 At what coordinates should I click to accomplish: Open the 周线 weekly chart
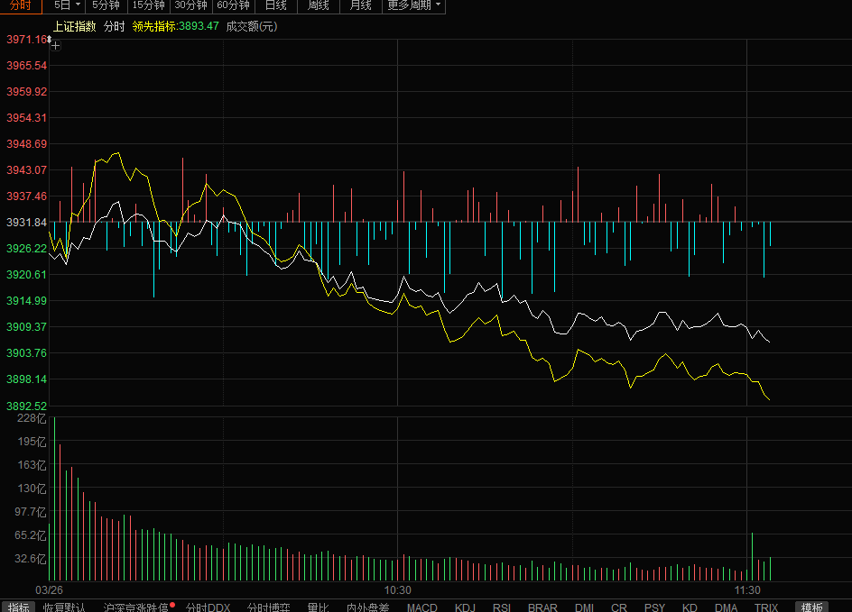pyautogui.click(x=319, y=5)
